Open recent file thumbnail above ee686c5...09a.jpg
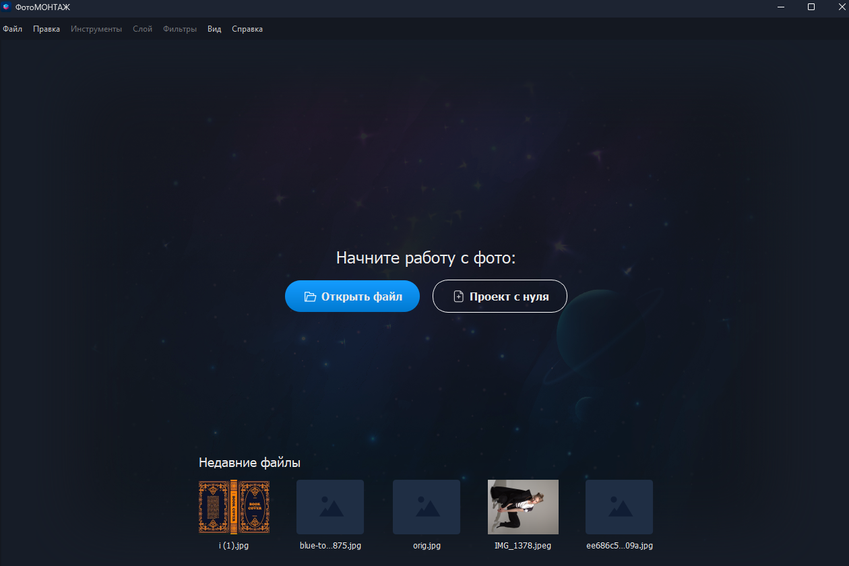The image size is (849, 566). [x=619, y=507]
